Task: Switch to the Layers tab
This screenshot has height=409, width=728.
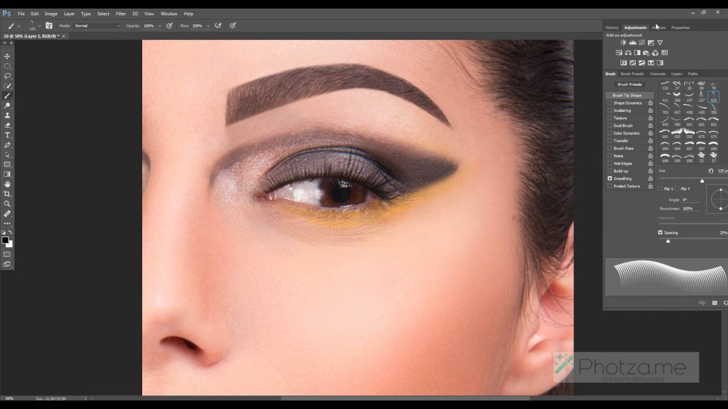Action: [676, 74]
